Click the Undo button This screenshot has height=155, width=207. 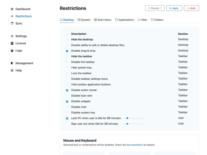(191, 8)
